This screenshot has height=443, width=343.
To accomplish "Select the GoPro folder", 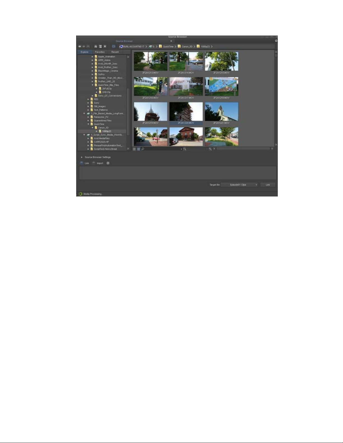I will coord(101,74).
